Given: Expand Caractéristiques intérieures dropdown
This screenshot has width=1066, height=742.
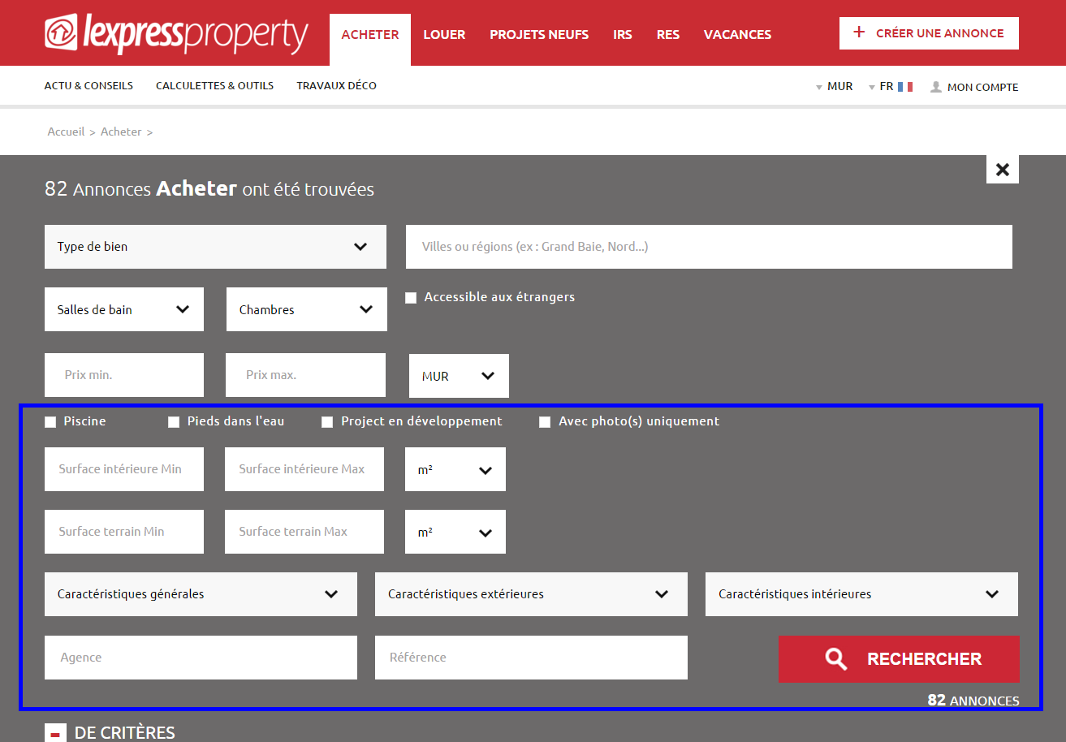Looking at the screenshot, I should [861, 594].
